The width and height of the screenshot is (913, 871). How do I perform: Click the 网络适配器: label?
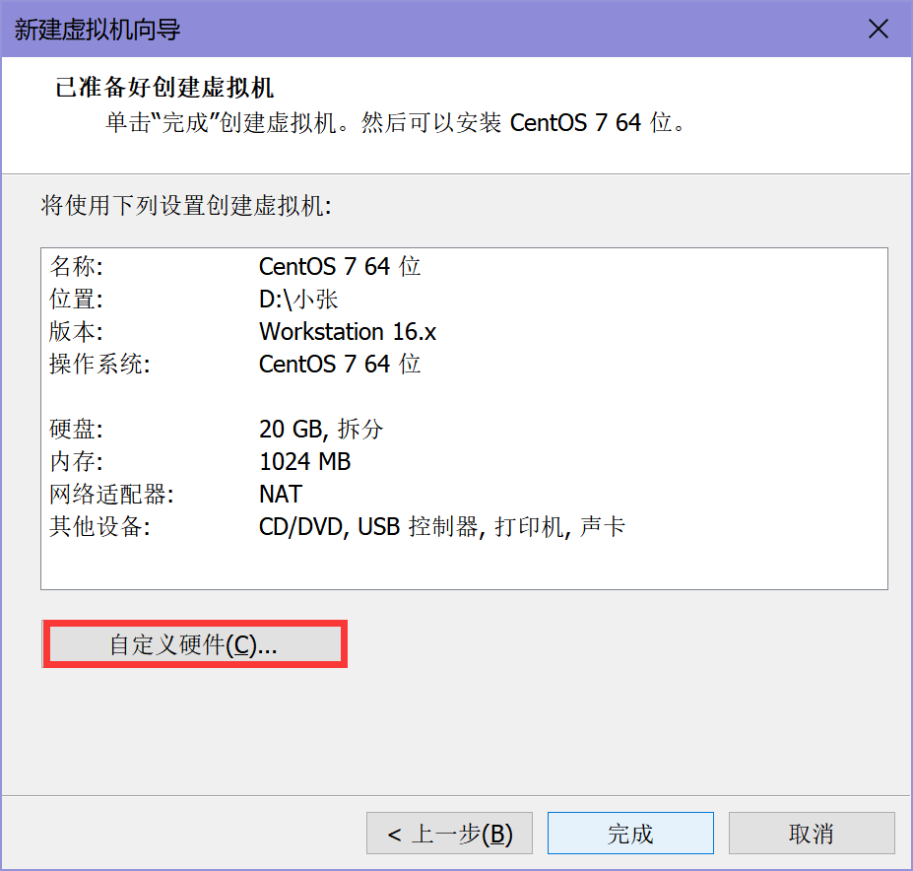[x=112, y=494]
